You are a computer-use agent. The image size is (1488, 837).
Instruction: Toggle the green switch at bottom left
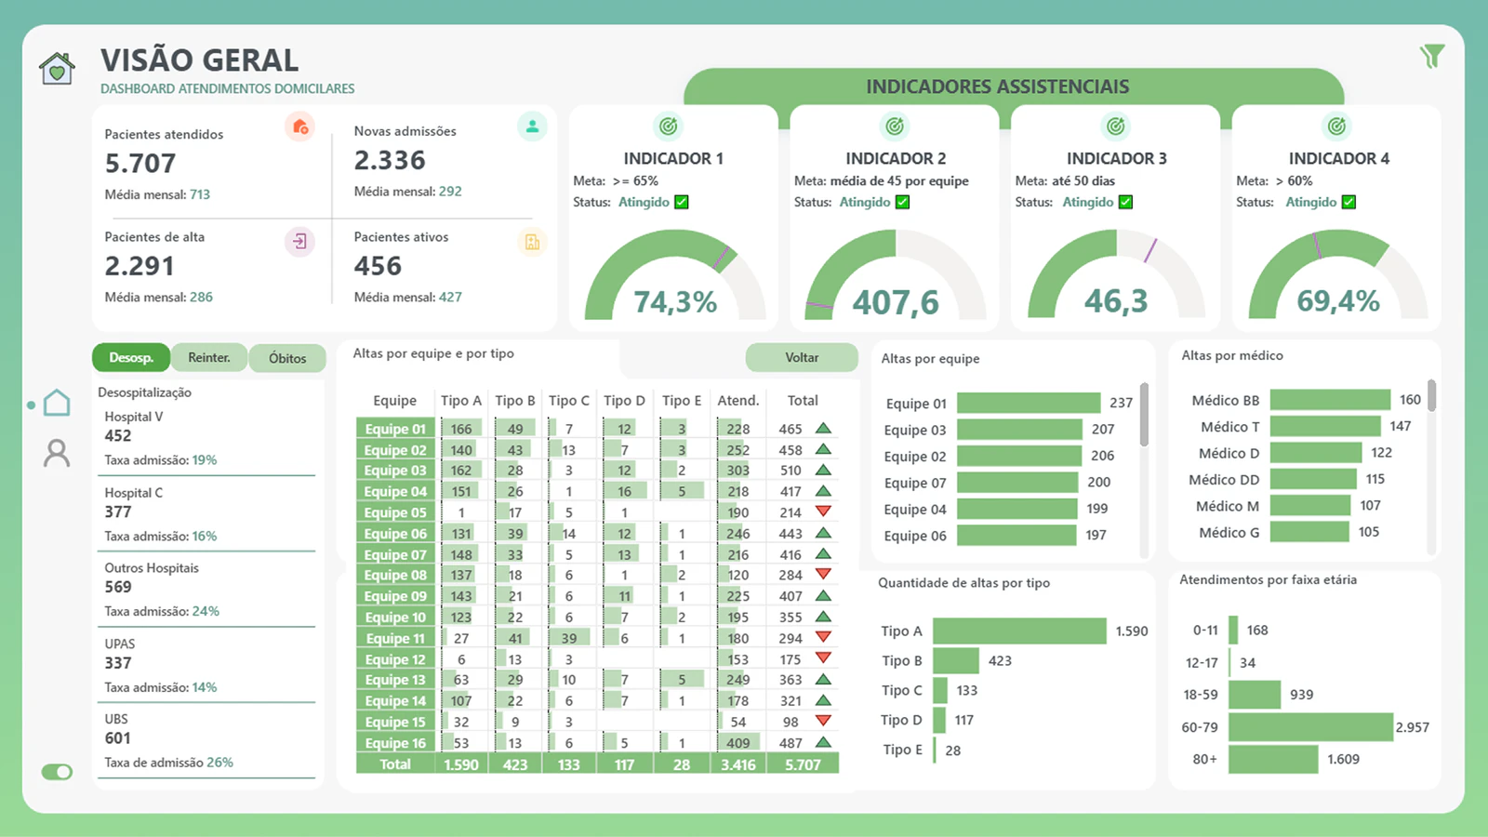pyautogui.click(x=57, y=772)
